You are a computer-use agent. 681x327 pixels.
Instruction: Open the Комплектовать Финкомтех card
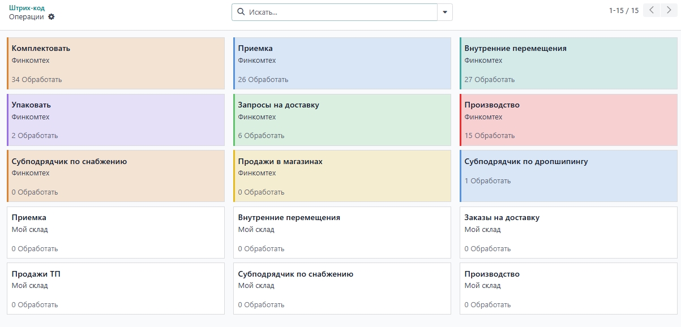coord(115,63)
